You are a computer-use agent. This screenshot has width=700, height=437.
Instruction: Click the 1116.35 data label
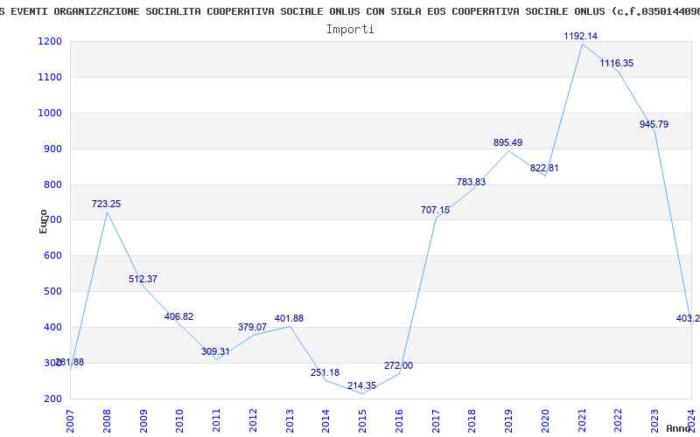point(617,63)
